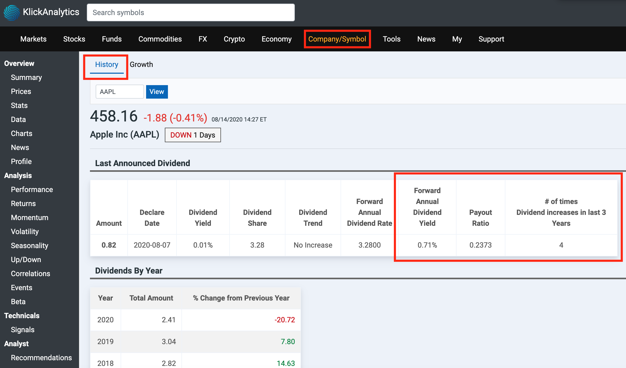Click the Technicals sidebar heading
This screenshot has height=368, width=626.
[x=22, y=316]
